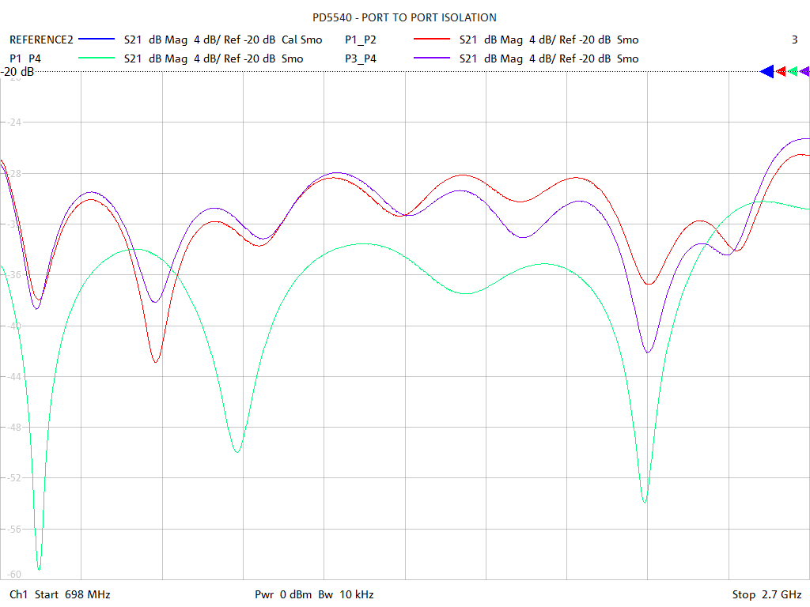Screen dimensions: 810x607
Task: Click the blue reference level marker triangle
Action: click(766, 72)
